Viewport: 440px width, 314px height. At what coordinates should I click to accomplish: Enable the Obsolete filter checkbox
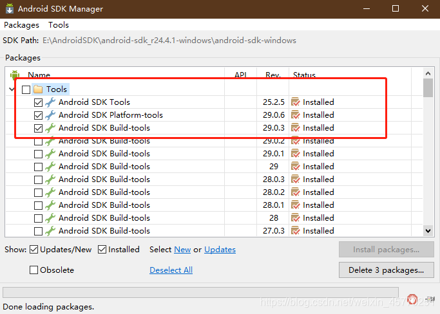pyautogui.click(x=33, y=270)
